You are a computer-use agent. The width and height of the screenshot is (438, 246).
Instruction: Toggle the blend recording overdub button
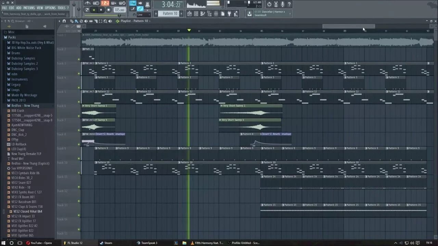[x=114, y=3]
